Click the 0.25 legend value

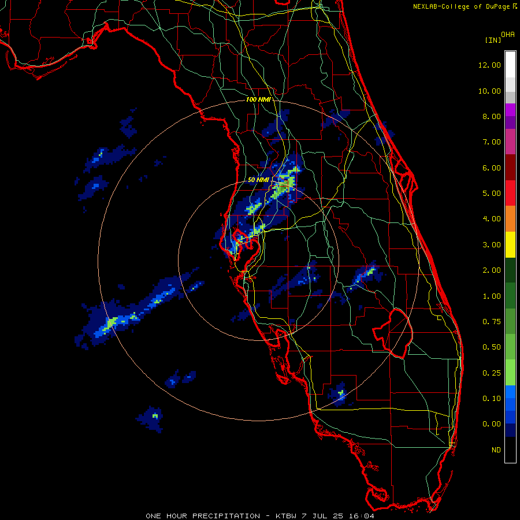point(492,373)
